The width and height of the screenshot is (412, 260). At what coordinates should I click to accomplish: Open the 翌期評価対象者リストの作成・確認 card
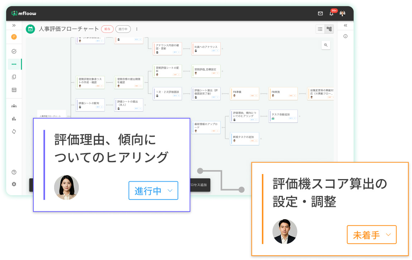coord(90,82)
